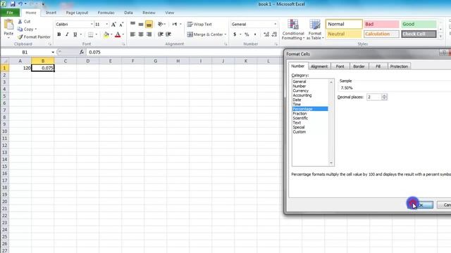Apply the red Font Color
Image resolution: width=451 pixels, height=253 pixels.
[118, 34]
